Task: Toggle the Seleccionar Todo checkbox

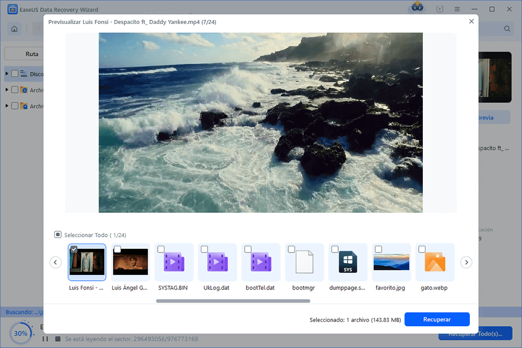Action: pyautogui.click(x=57, y=235)
